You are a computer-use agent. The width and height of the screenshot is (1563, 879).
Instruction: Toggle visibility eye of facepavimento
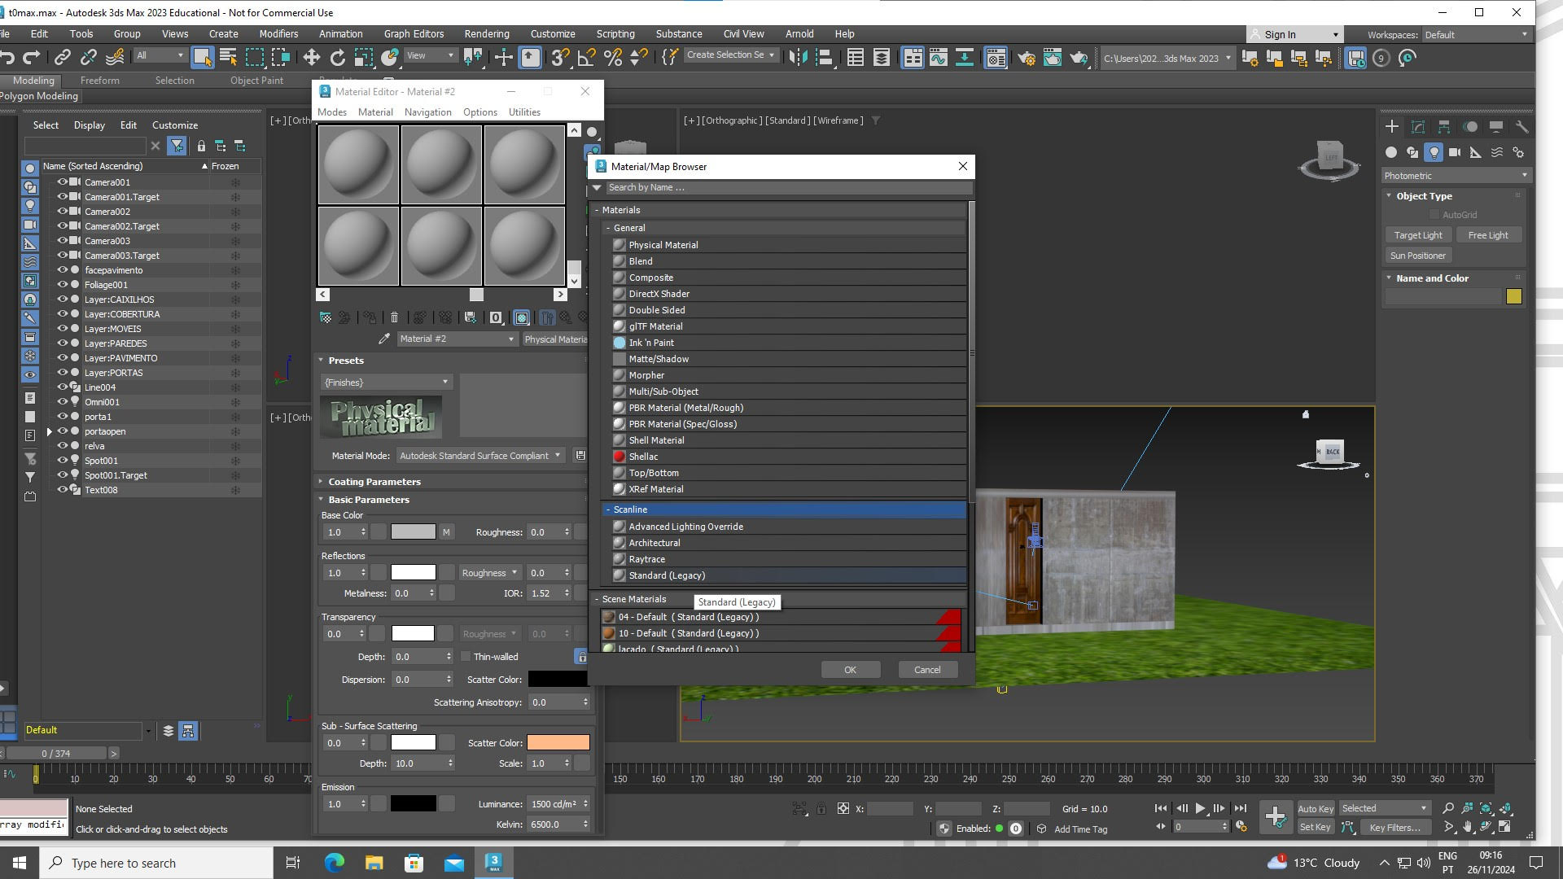click(x=62, y=270)
